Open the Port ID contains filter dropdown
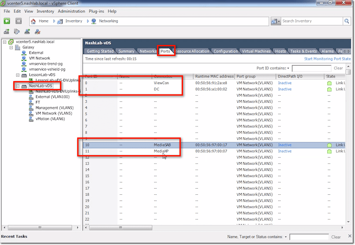Viewport: 355px width, 245px height. point(288,68)
